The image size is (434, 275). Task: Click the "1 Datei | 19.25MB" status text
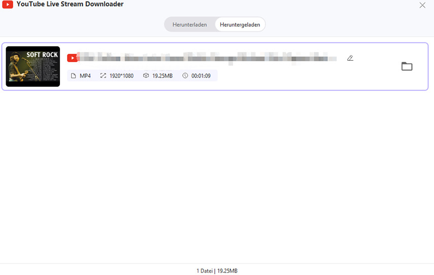tap(217, 271)
